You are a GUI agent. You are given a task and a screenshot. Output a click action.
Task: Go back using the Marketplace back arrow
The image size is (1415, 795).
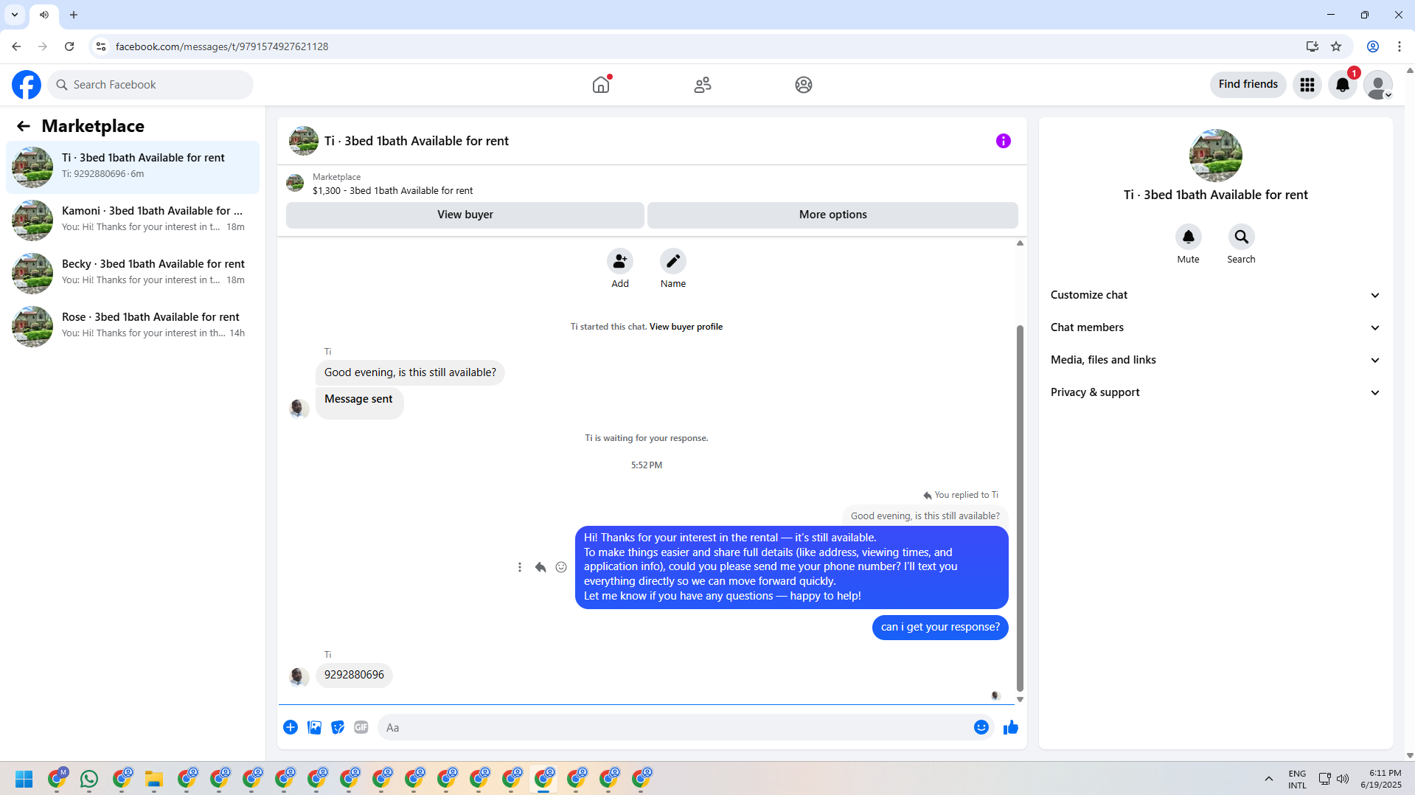24,126
